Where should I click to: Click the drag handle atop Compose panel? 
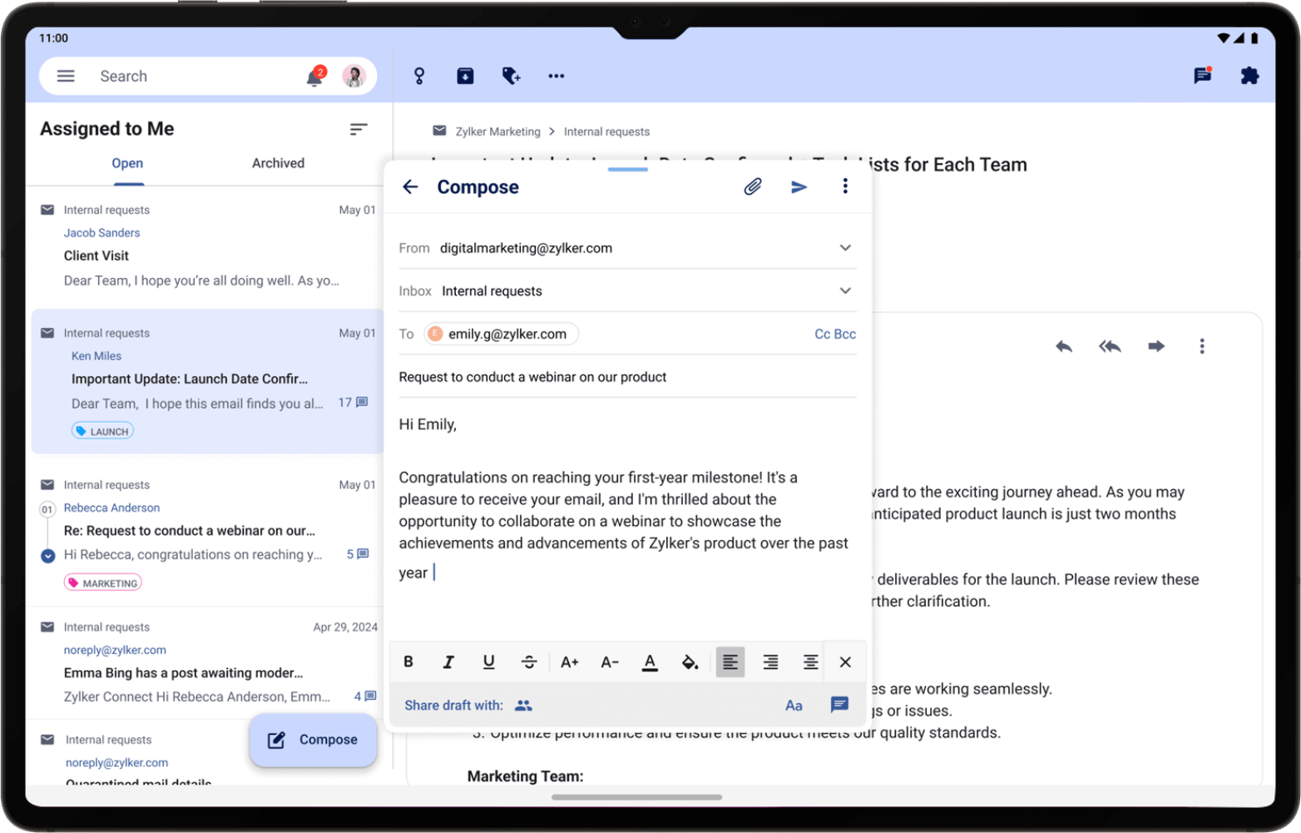tap(628, 170)
